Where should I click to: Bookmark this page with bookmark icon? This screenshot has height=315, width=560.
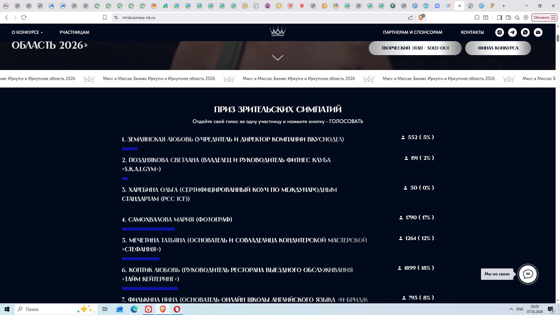coord(105,17)
